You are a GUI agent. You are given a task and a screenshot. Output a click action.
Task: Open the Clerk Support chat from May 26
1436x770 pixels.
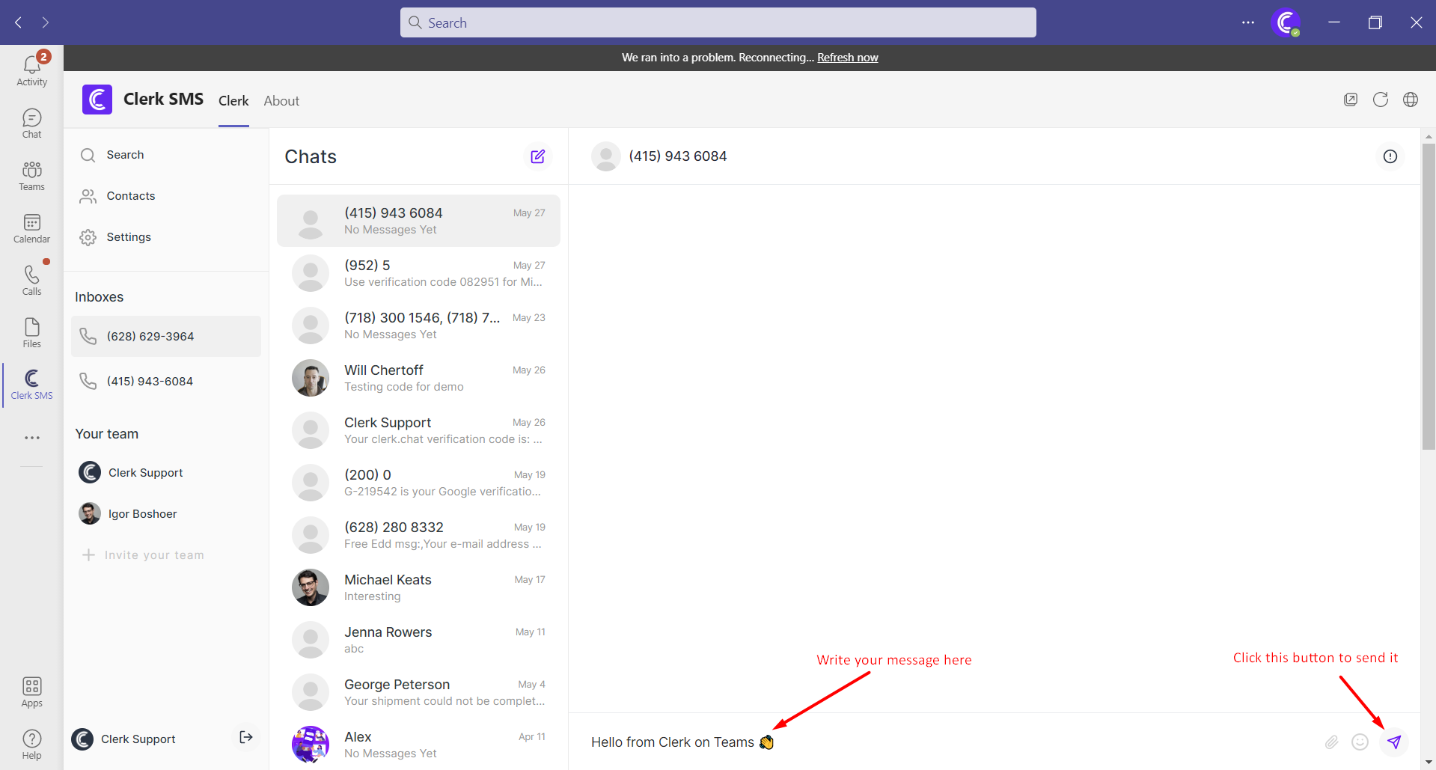click(x=418, y=430)
